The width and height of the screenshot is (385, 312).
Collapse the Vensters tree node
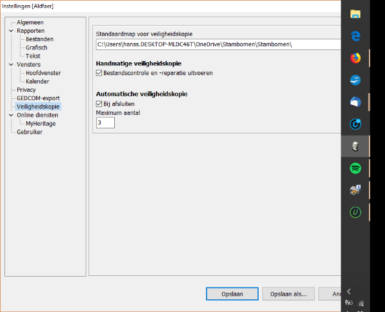point(11,65)
